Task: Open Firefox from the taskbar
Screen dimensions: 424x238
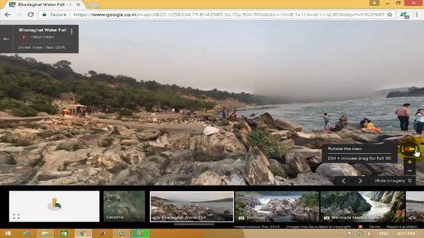Action: point(102,233)
